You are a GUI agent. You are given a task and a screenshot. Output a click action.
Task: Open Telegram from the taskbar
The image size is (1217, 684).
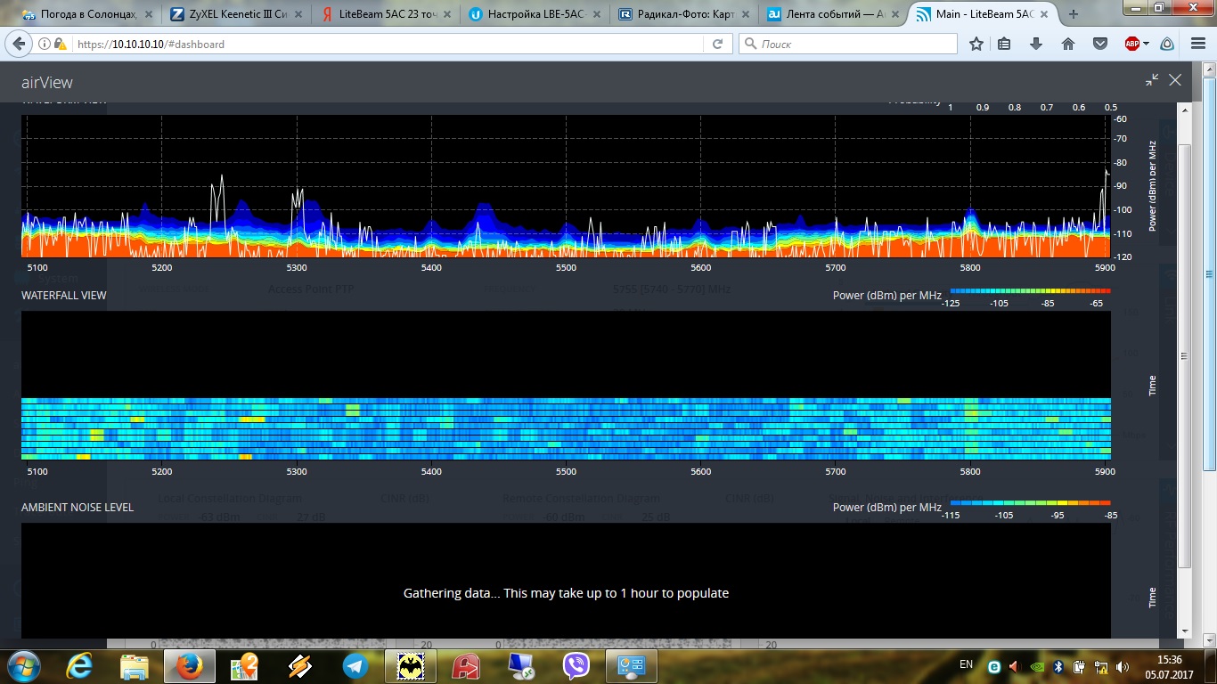pyautogui.click(x=355, y=665)
